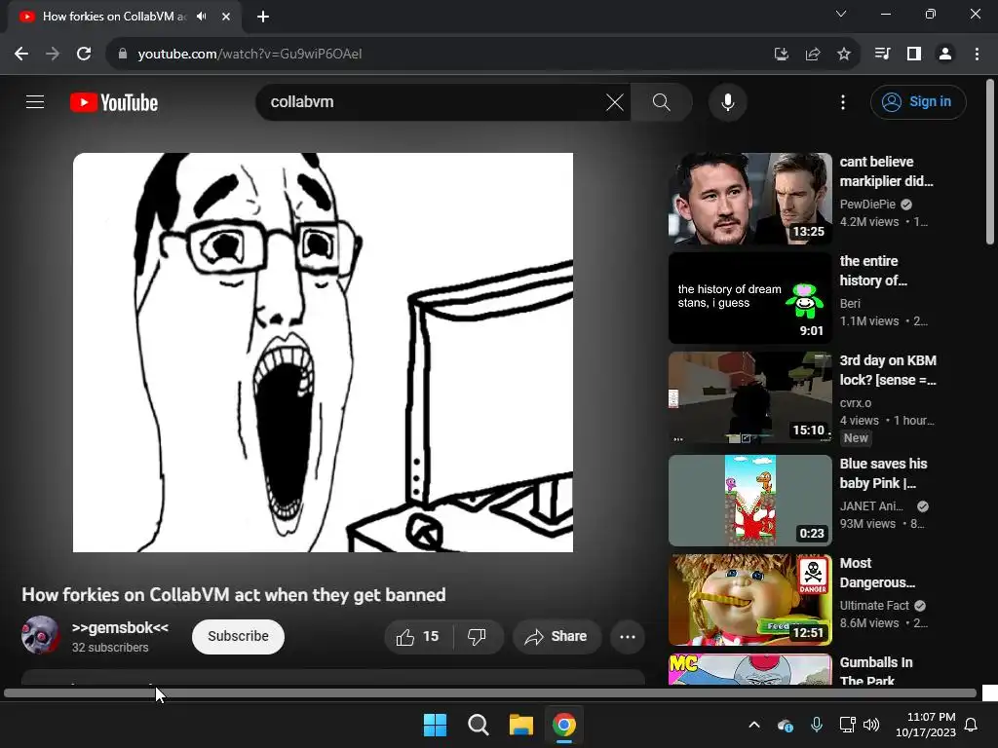998x748 pixels.
Task: Click the cvrx.o channel name
Action: 856,402
